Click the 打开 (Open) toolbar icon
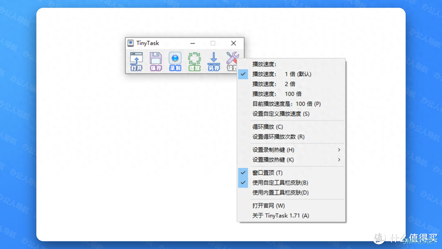Viewport: 442px width, 249px height. 136,61
